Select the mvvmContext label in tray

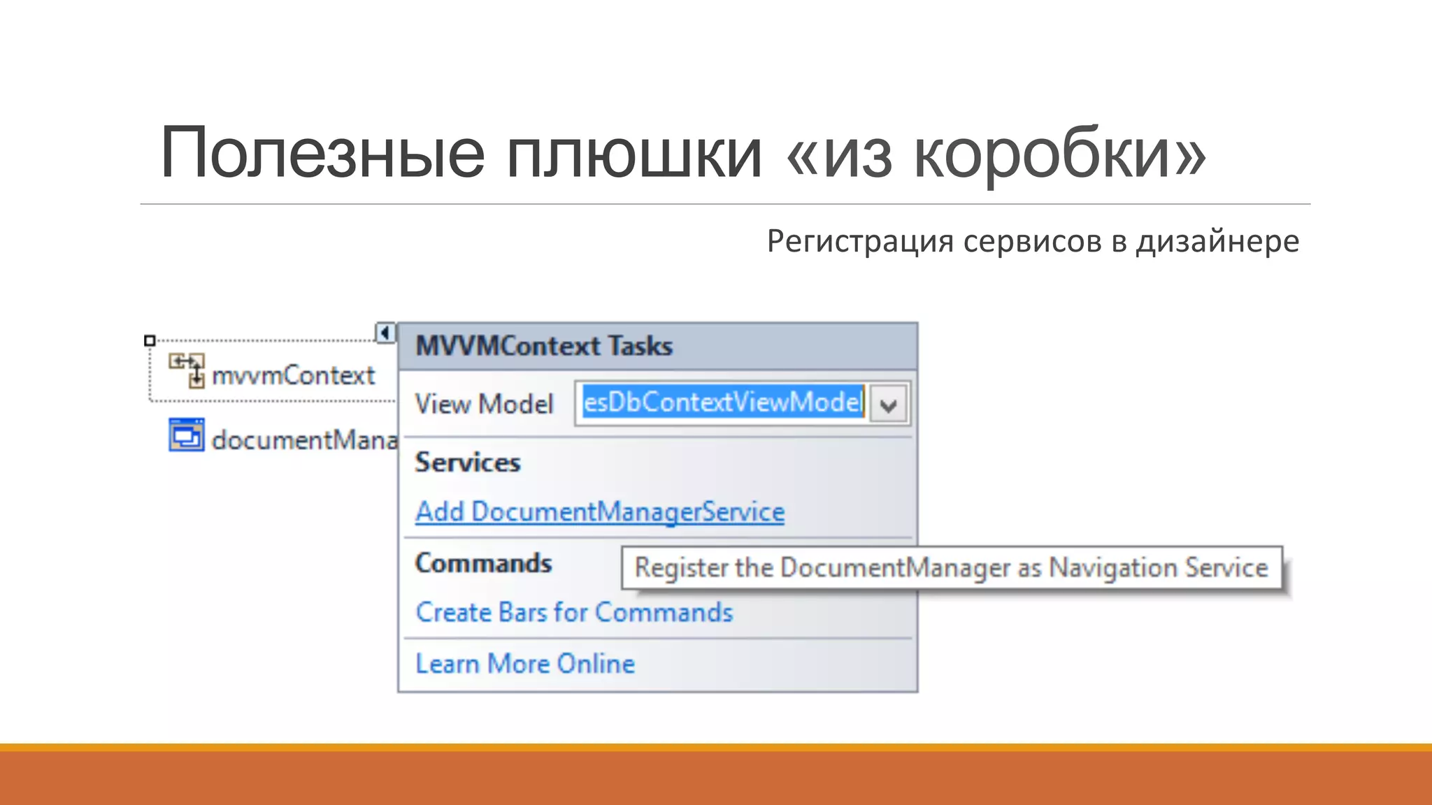(293, 376)
